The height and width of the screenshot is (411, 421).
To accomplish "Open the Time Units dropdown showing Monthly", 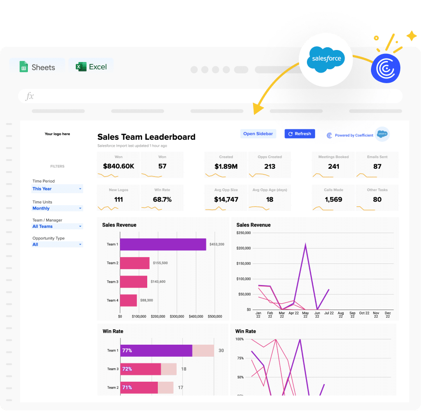I will tap(57, 209).
